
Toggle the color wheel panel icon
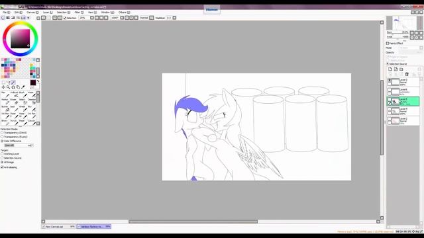pos(3,18)
